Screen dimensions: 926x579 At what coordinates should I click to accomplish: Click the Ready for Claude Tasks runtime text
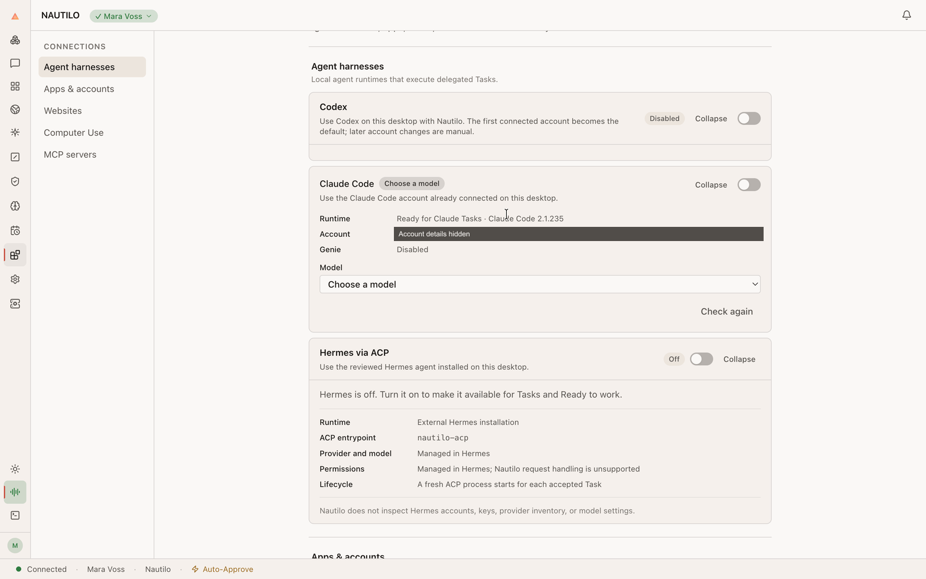[480, 219]
